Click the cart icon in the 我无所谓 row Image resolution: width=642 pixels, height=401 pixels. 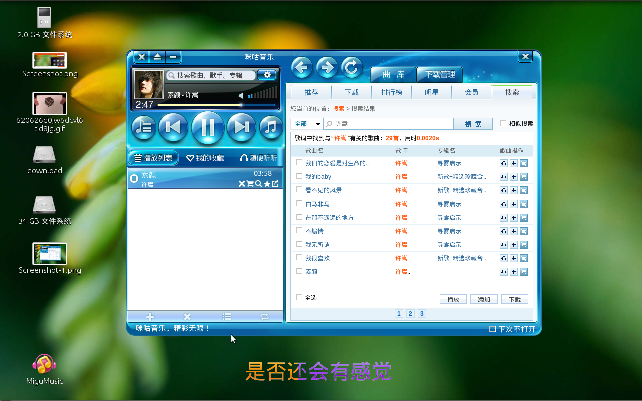coord(524,245)
